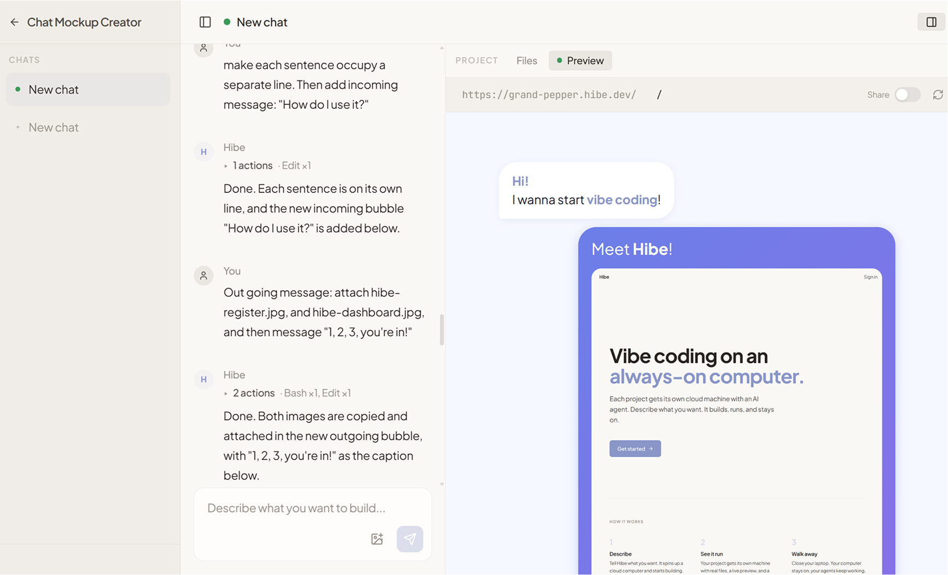Click the 'Sign in' link in preview
948x575 pixels.
click(870, 277)
